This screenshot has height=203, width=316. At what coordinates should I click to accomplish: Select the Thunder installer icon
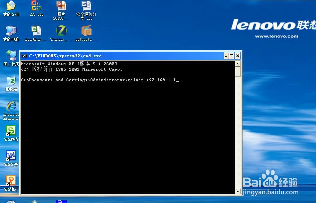tap(61, 31)
